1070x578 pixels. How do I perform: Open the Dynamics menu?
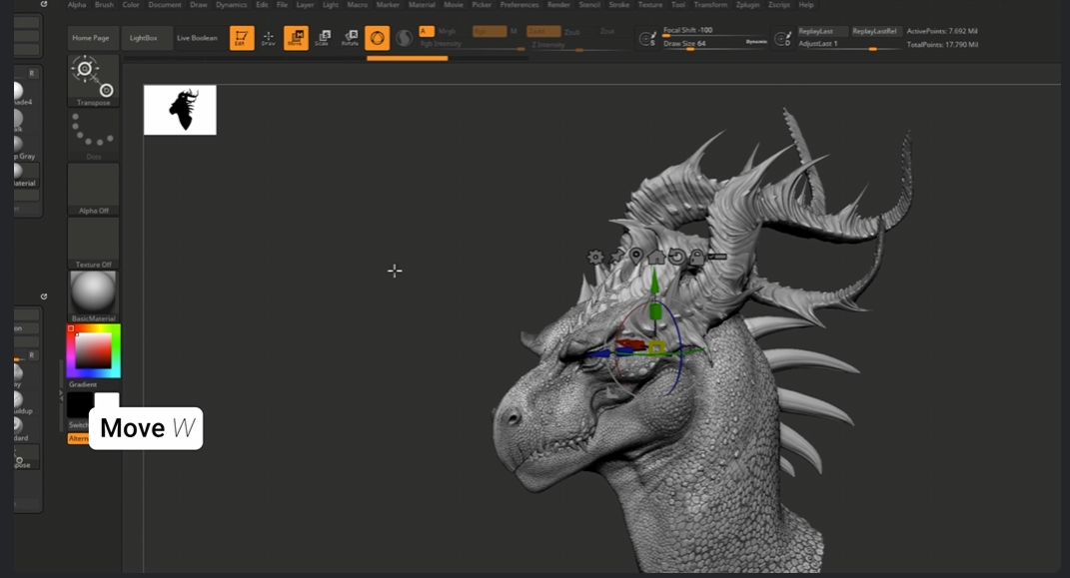pos(232,5)
